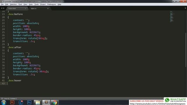Open the Tools menu

click(37, 4)
